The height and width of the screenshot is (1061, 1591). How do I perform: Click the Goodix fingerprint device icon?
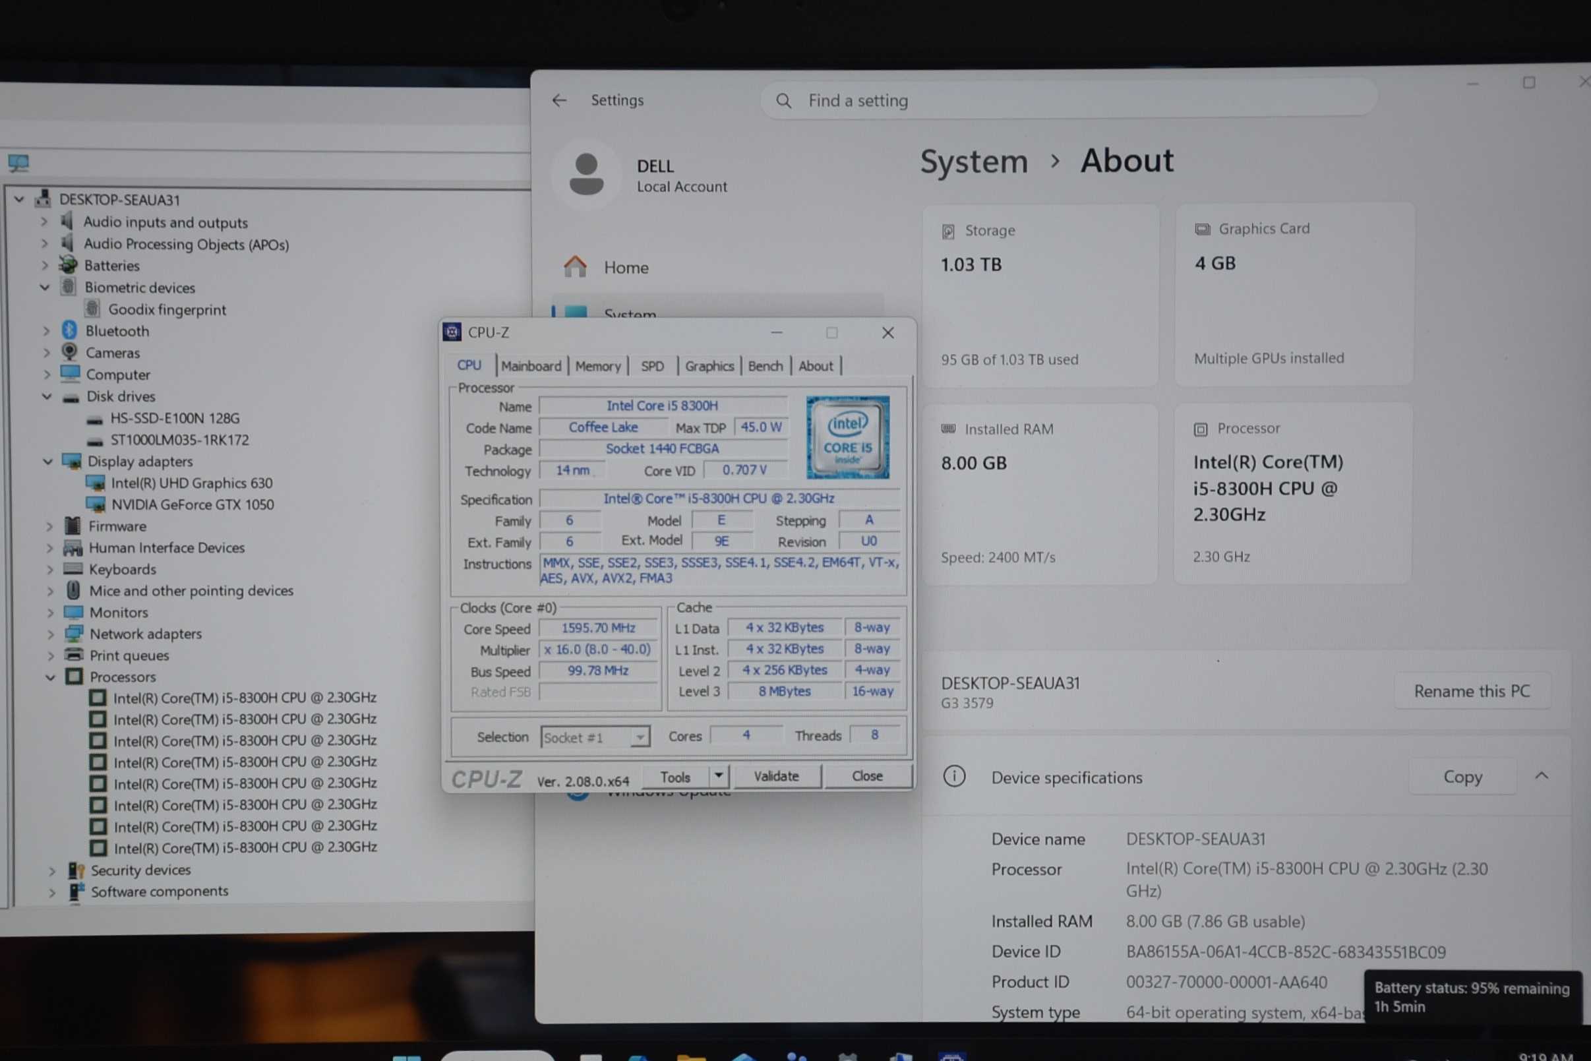click(93, 309)
